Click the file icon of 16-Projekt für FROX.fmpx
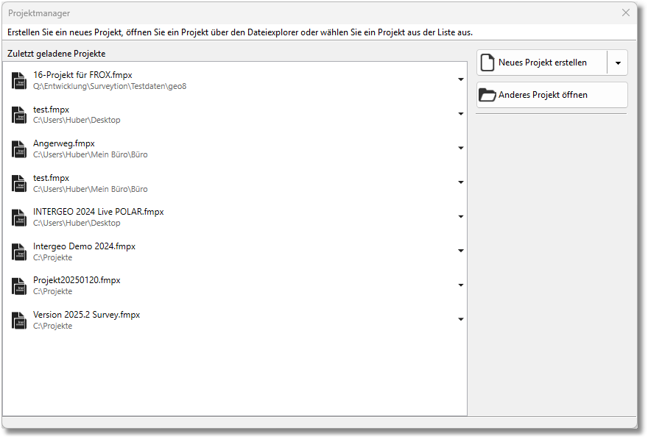The image size is (648, 439). 19,80
